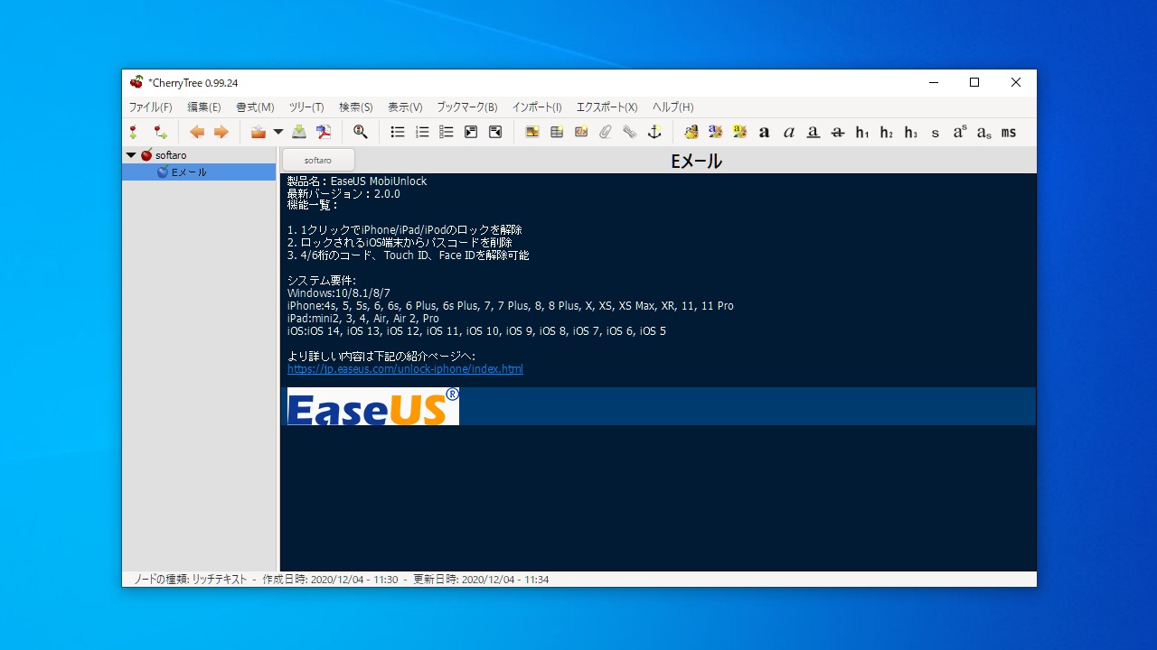Click the Windows:10/8.1/8/7 text line
The height and width of the screenshot is (650, 1157).
339,293
